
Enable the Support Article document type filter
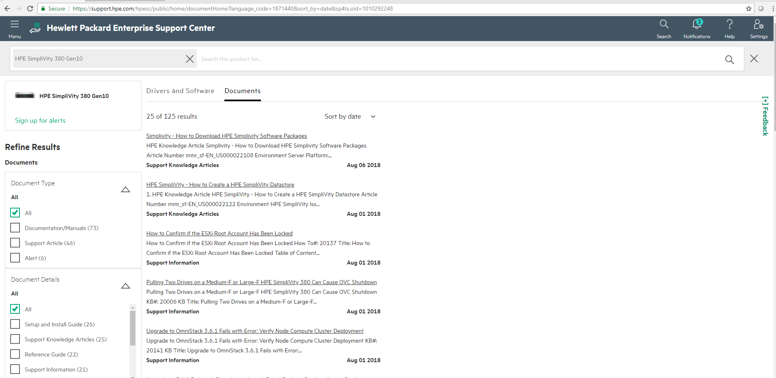pos(15,243)
